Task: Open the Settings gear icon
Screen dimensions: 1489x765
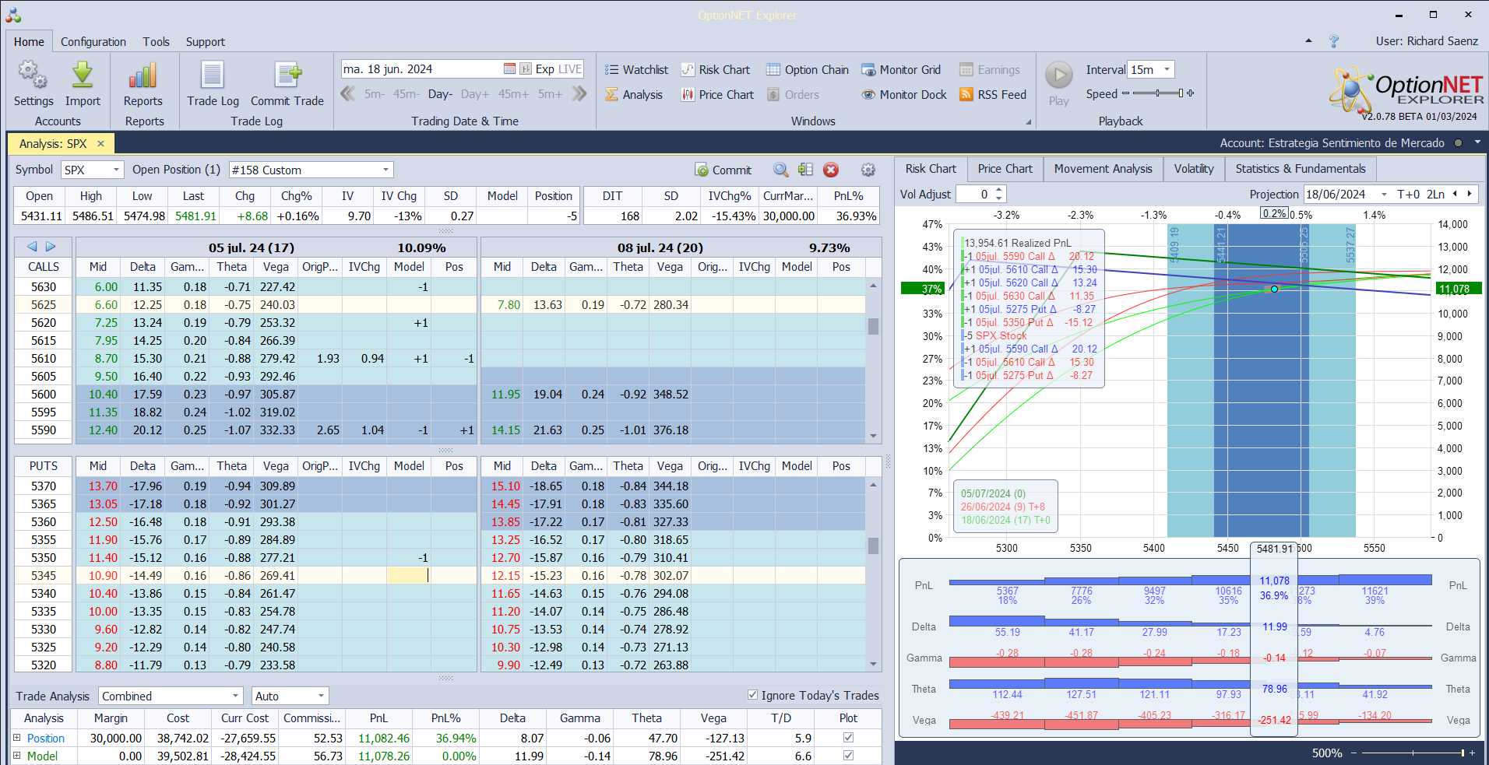Action: tap(33, 76)
